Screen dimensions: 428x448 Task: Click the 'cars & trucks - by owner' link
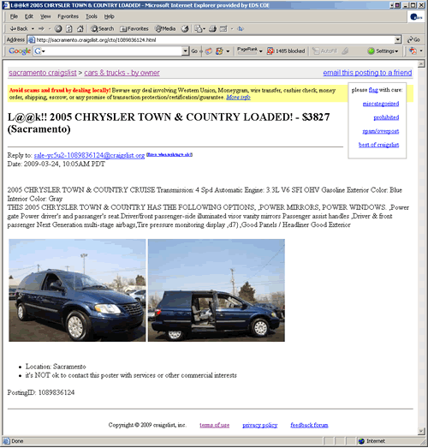122,73
